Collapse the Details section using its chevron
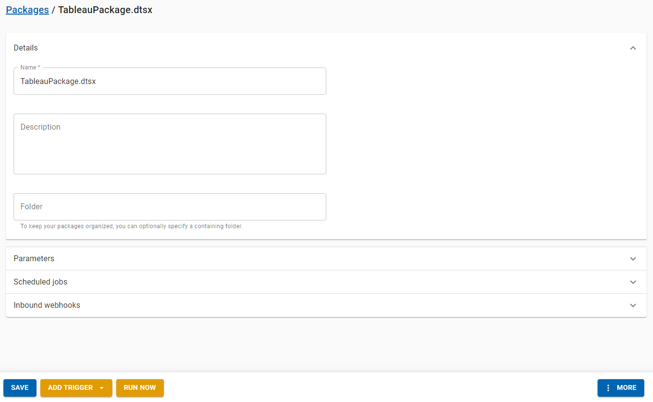Viewport: 653px width, 402px height. (x=633, y=48)
